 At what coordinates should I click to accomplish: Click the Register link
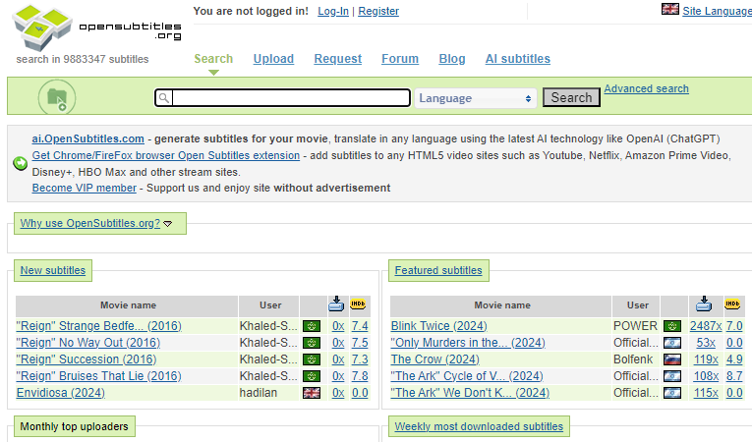coord(378,11)
